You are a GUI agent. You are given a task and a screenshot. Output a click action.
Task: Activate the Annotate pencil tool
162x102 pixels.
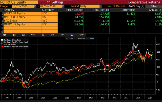(x=80, y=39)
